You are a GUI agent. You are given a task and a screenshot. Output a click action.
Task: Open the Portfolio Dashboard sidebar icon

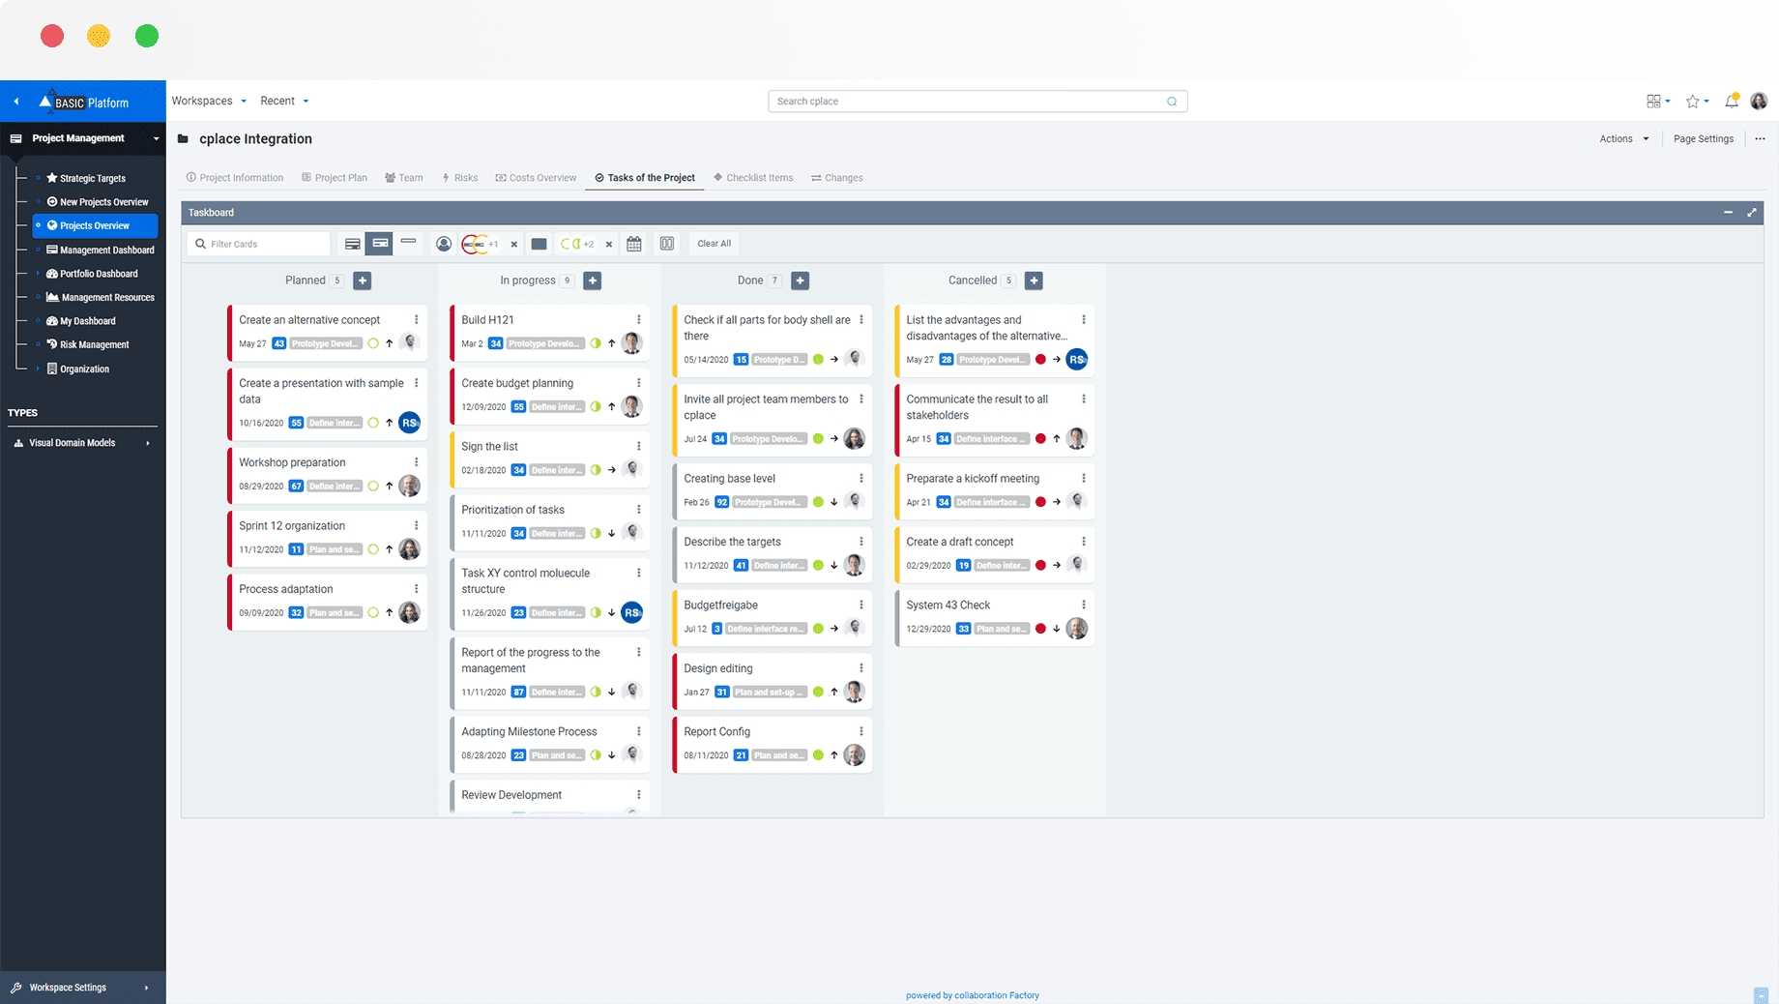(x=51, y=274)
